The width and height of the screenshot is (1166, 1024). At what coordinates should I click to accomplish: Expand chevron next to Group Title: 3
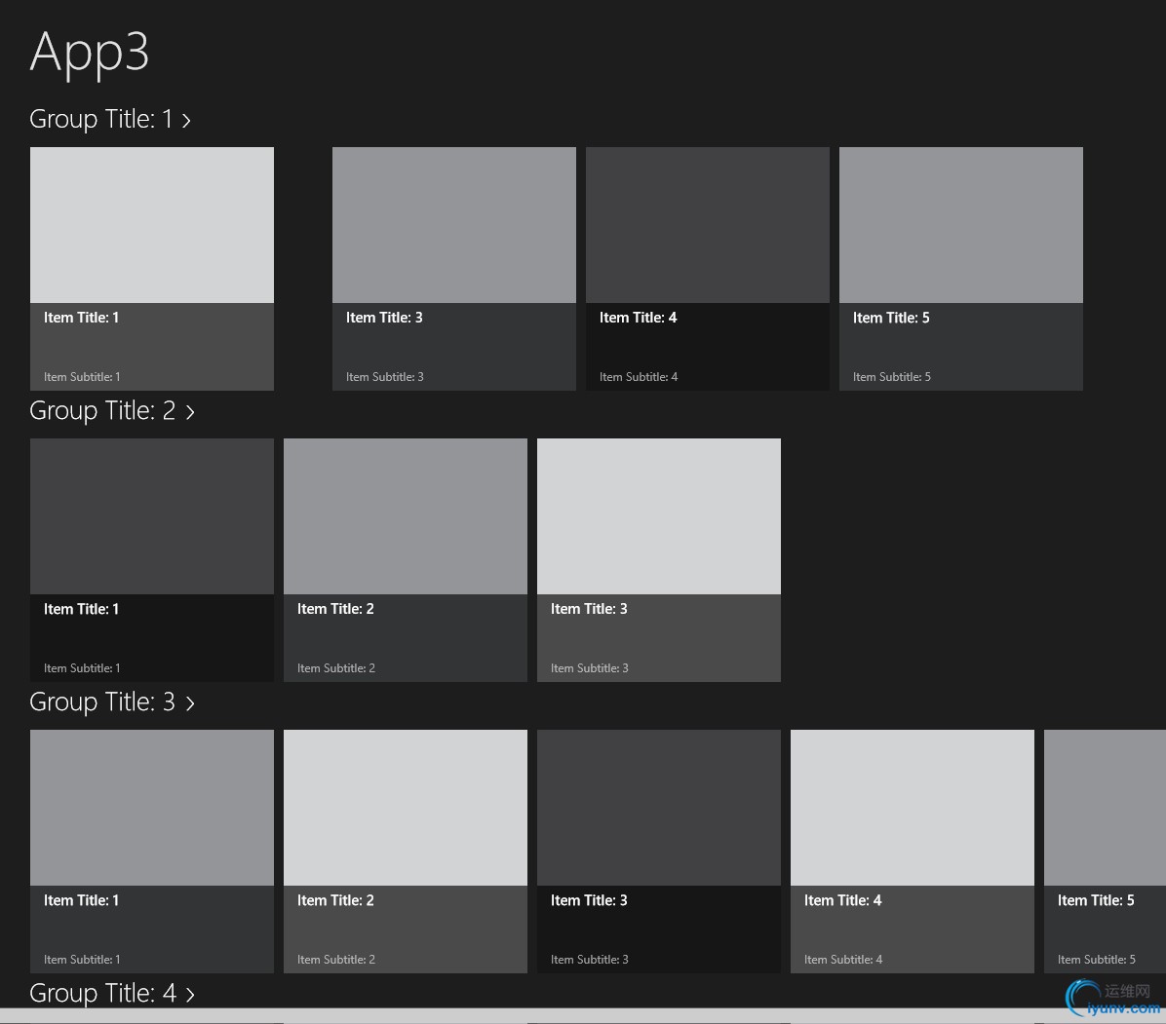coord(190,703)
